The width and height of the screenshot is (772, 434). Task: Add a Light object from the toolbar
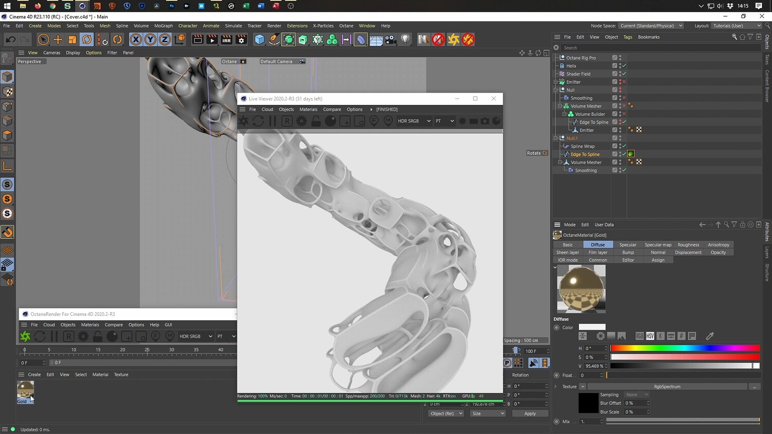(406, 40)
